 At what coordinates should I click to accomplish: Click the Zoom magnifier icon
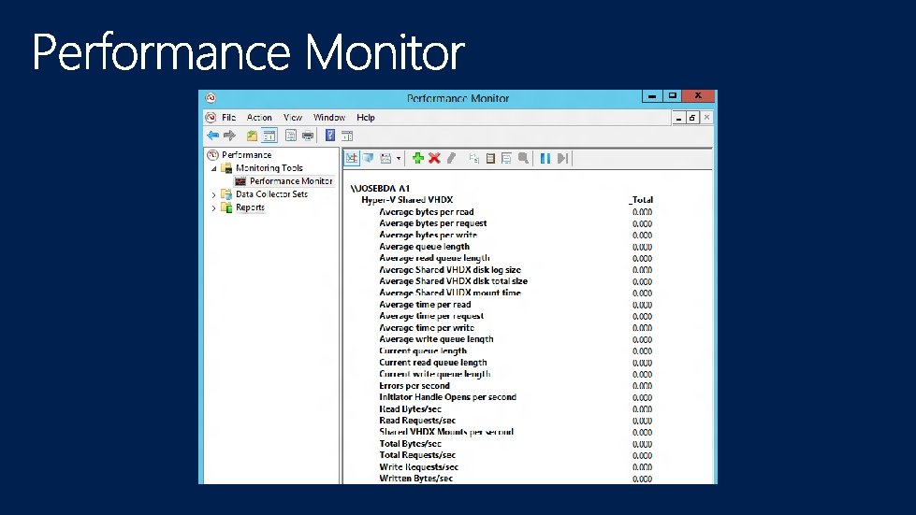click(523, 158)
